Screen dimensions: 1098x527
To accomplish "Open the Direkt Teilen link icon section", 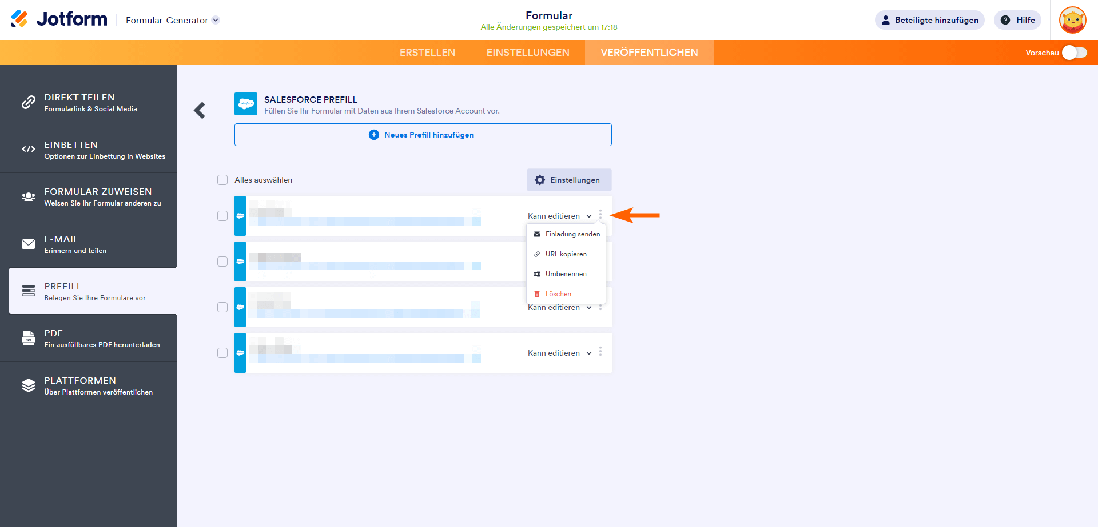I will click(x=29, y=102).
